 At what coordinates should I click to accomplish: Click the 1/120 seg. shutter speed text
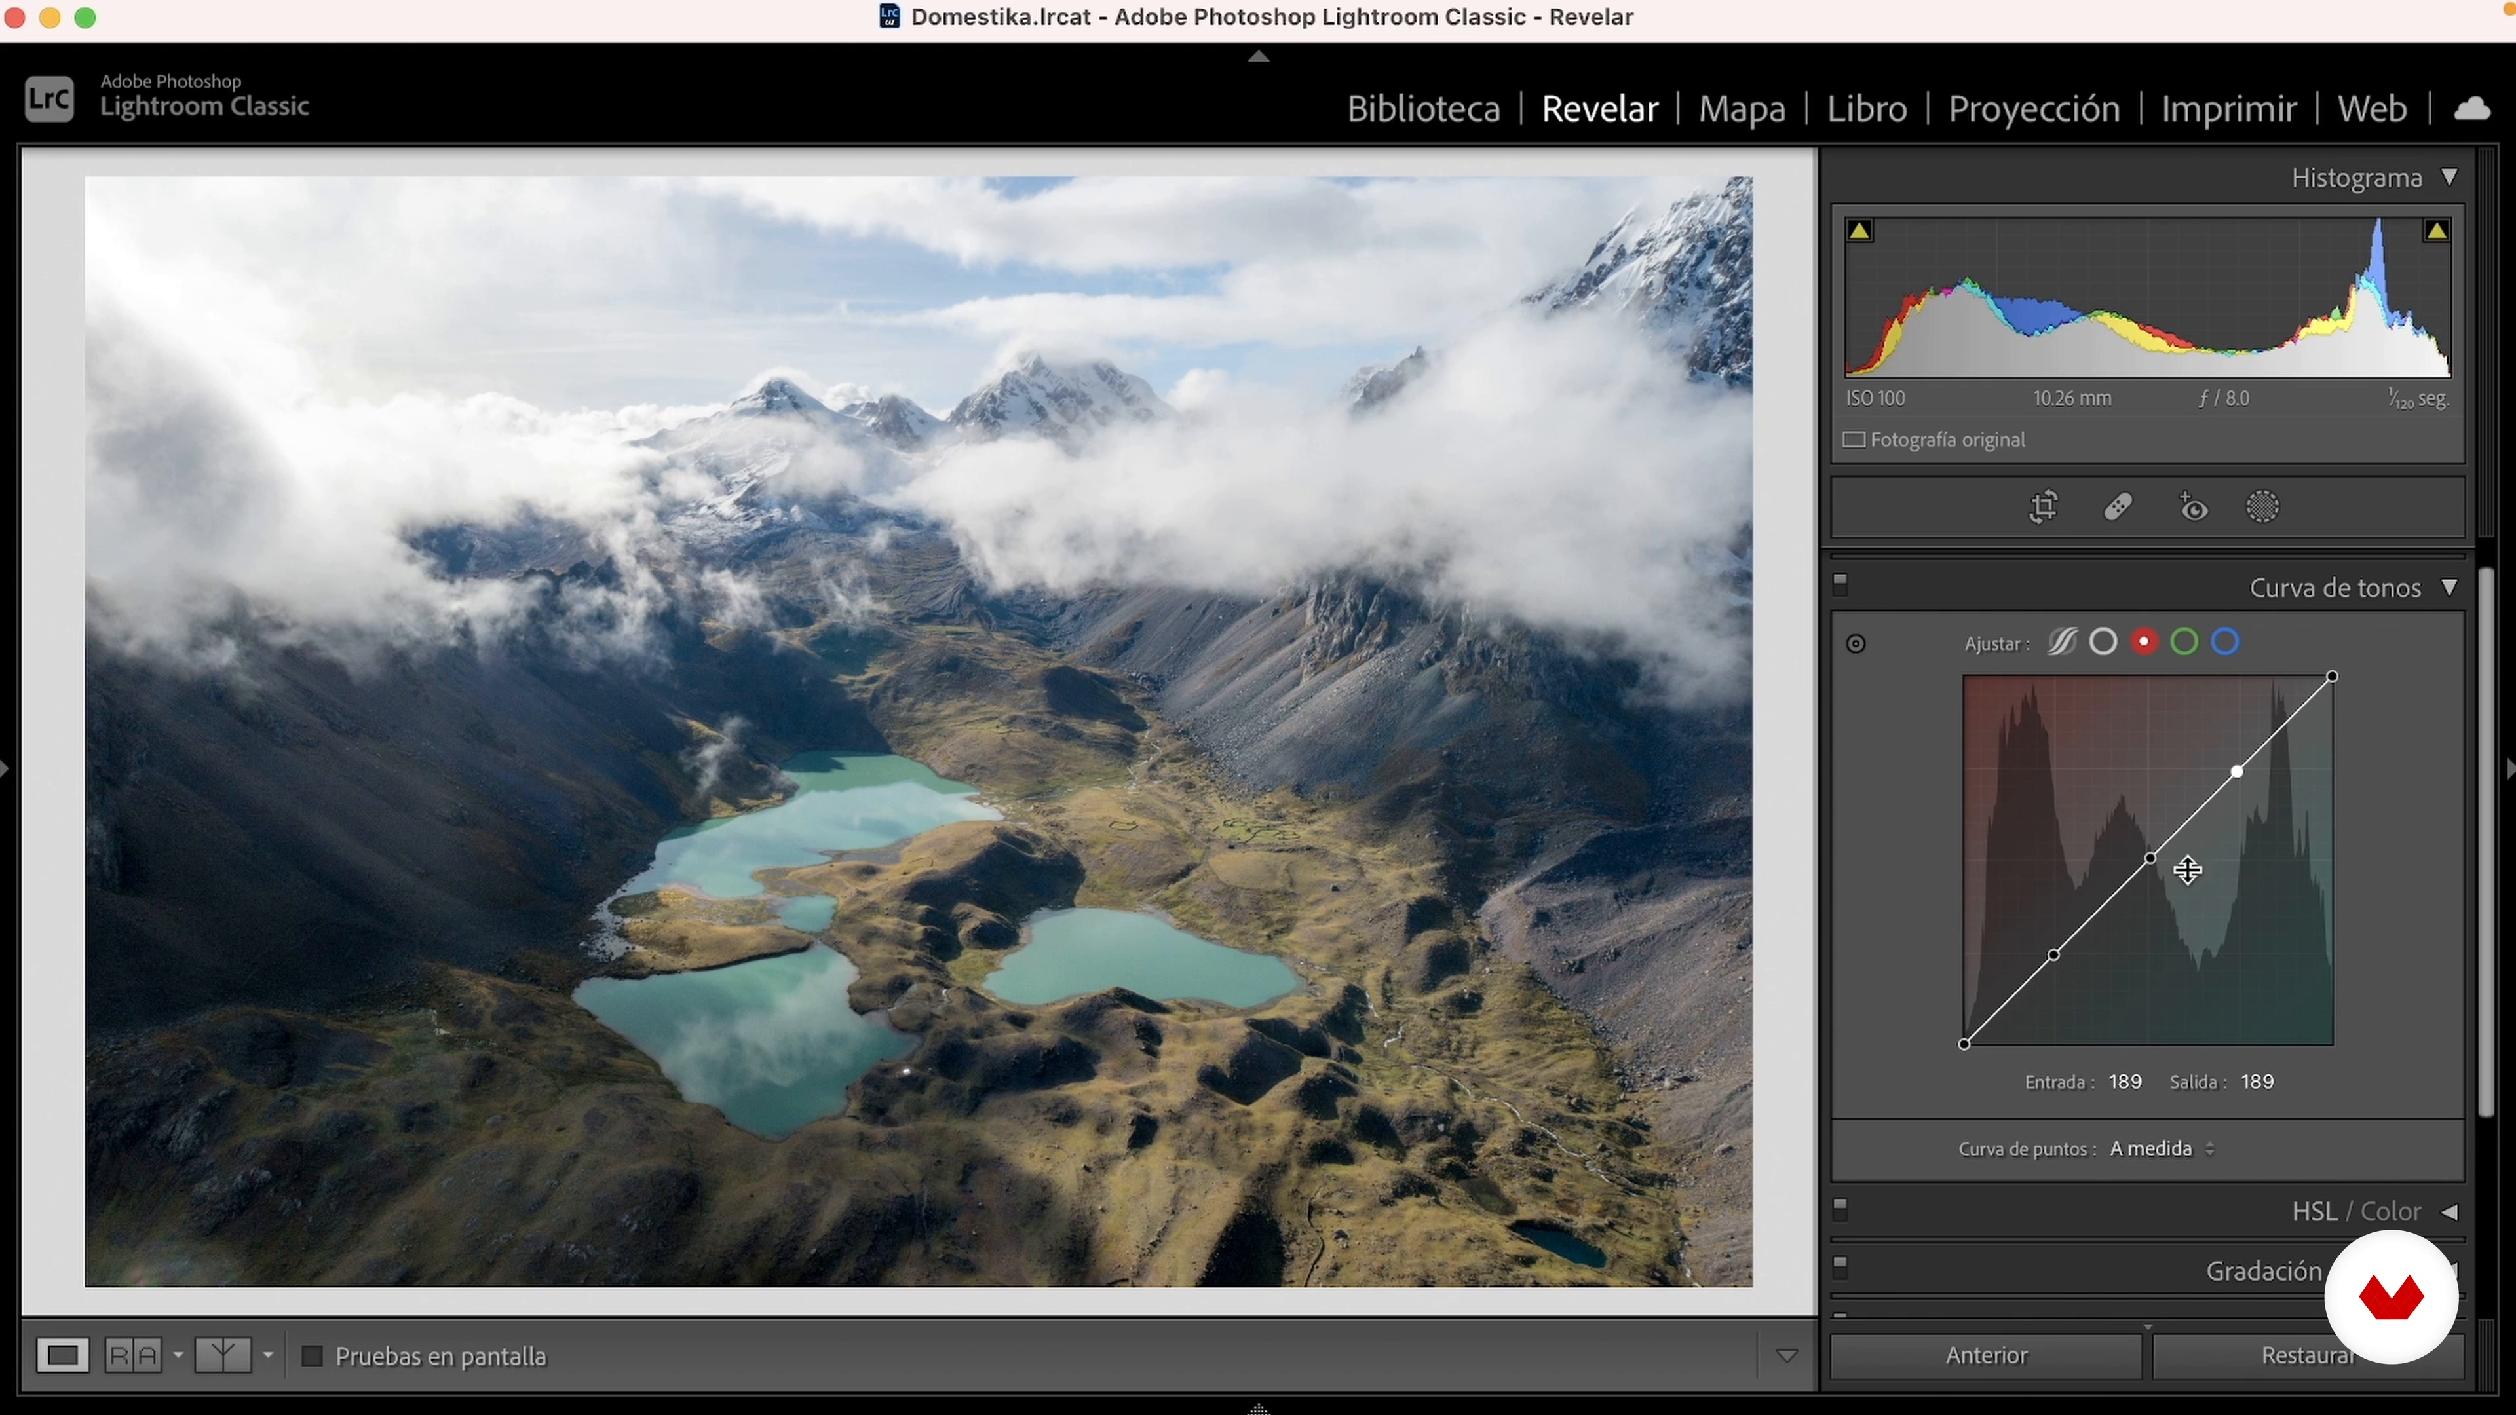2418,398
